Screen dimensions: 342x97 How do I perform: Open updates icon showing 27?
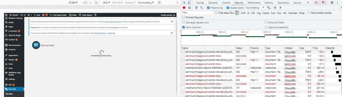(23, 15)
